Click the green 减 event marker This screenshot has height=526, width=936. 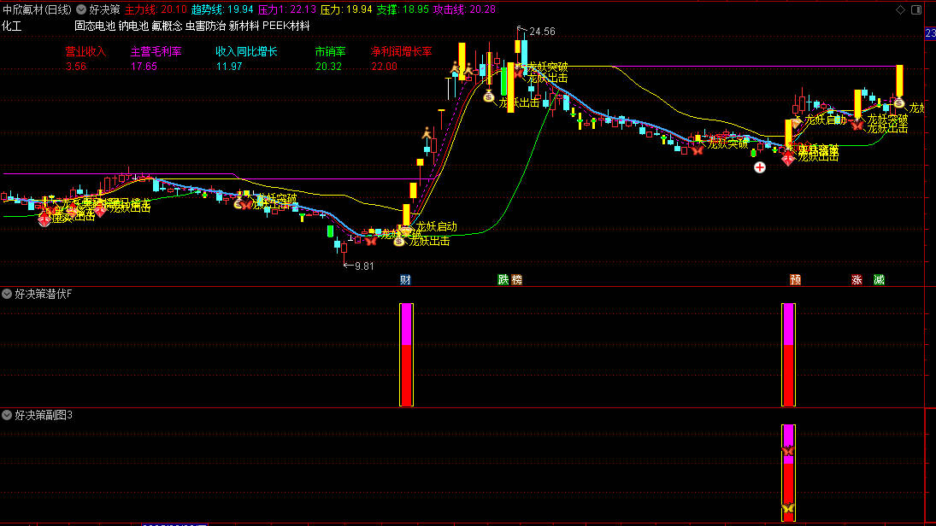[x=879, y=280]
